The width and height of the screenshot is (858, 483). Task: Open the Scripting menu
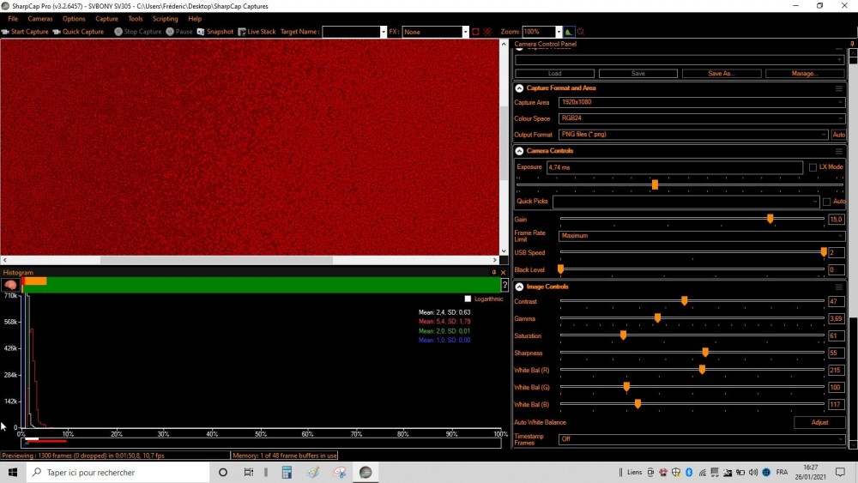[x=166, y=19]
